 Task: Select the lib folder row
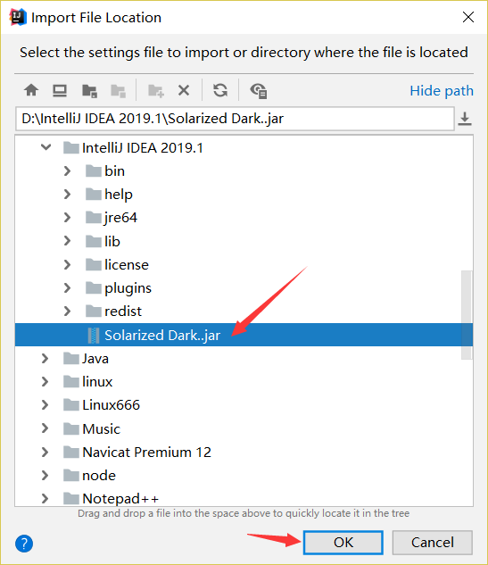click(244, 241)
